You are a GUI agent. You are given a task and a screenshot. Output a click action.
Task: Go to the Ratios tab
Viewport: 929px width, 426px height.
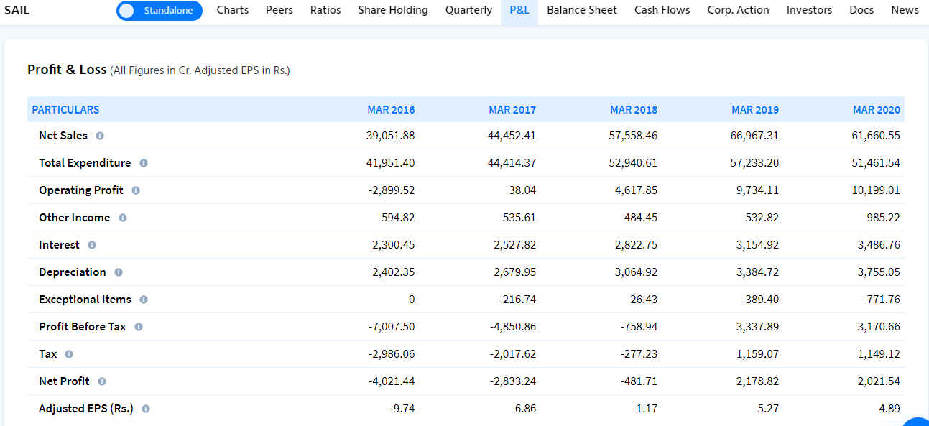pyautogui.click(x=325, y=10)
